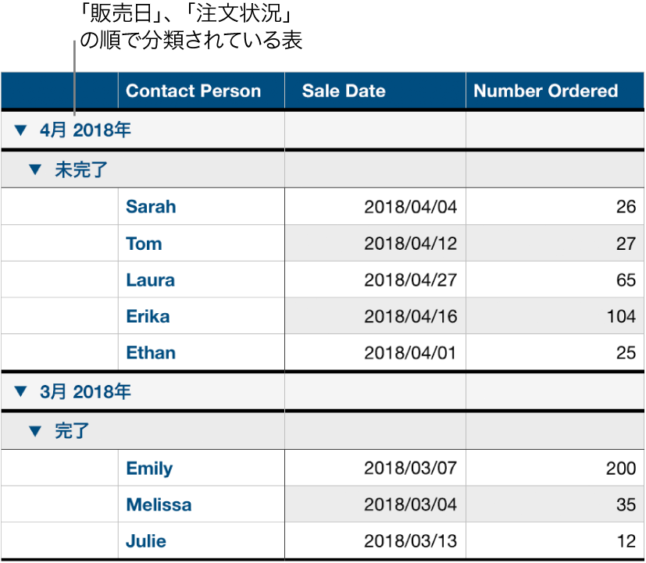Collapse the 未完了 subgroup triangle

pos(35,169)
